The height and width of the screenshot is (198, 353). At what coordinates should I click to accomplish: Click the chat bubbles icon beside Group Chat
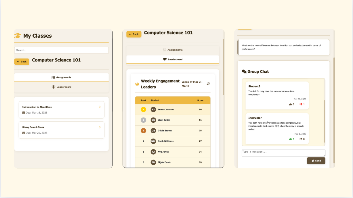click(x=244, y=72)
